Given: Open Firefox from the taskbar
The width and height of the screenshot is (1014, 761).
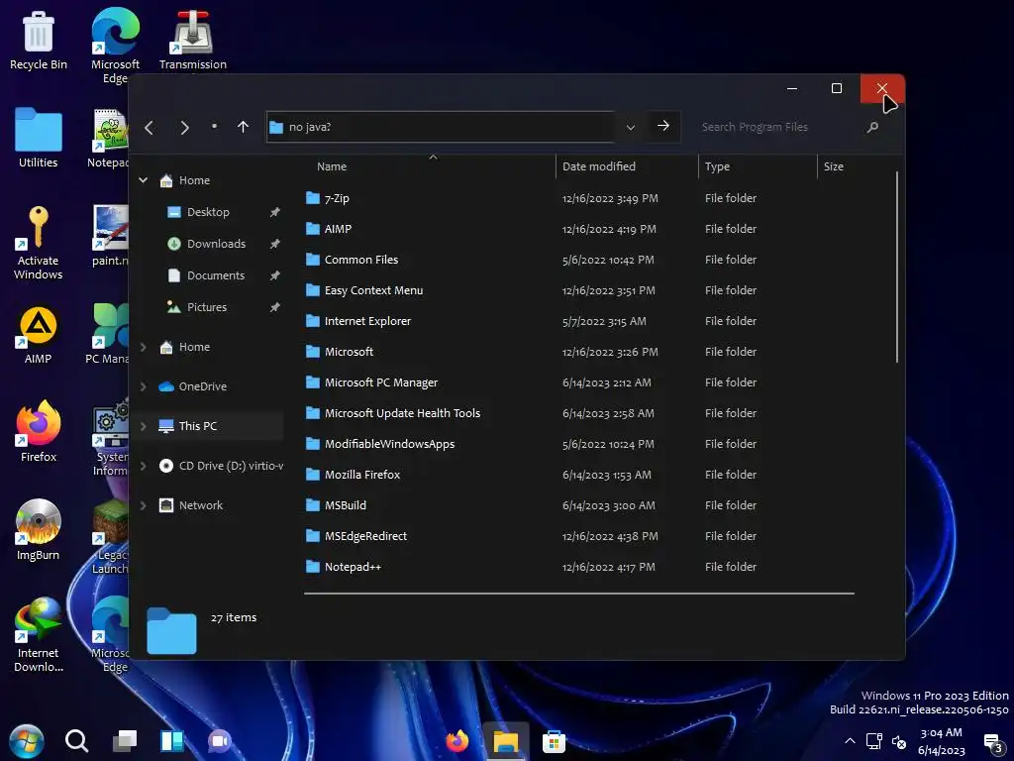Looking at the screenshot, I should click(457, 741).
